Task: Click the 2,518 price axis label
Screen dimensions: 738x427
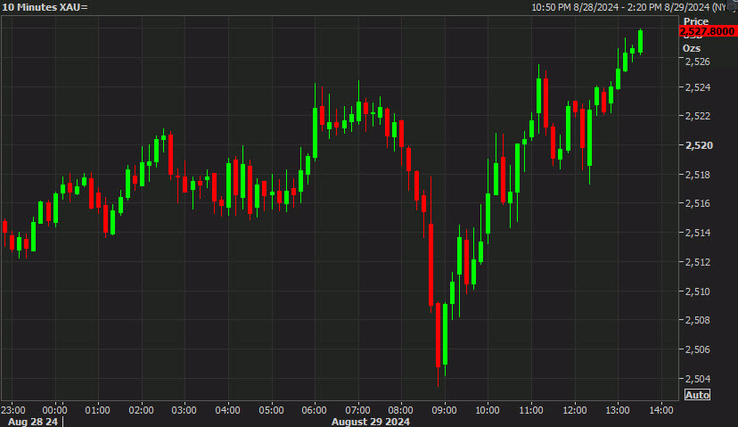Action: tap(698, 175)
